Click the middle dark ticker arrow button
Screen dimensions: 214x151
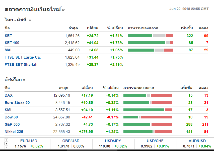pos(7,144)
